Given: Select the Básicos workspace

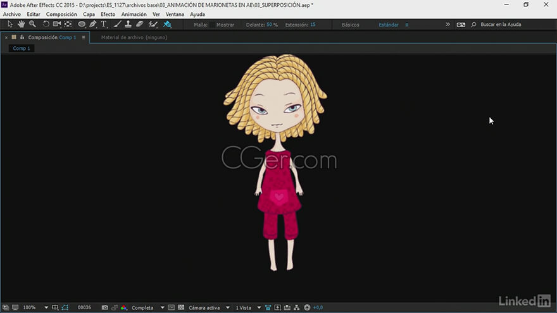Looking at the screenshot, I should click(x=351, y=25).
